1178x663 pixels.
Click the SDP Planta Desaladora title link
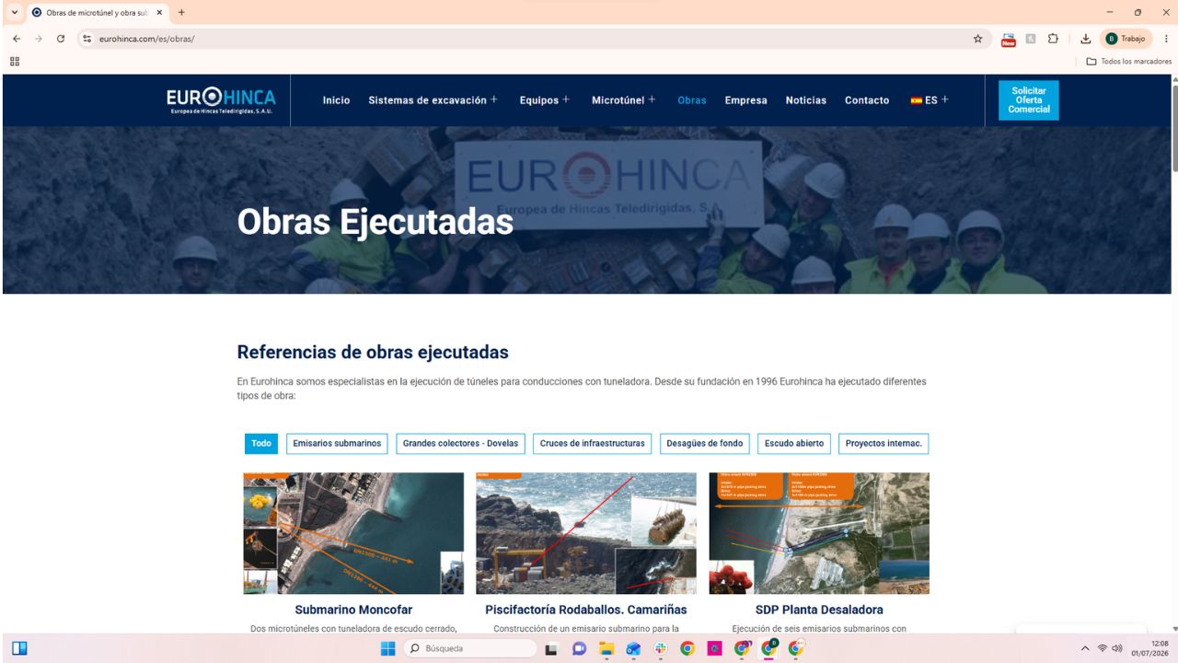pos(819,610)
